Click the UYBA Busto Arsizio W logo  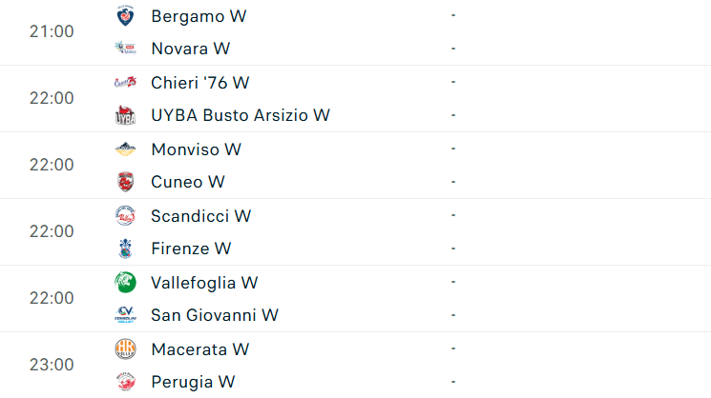[x=125, y=115]
